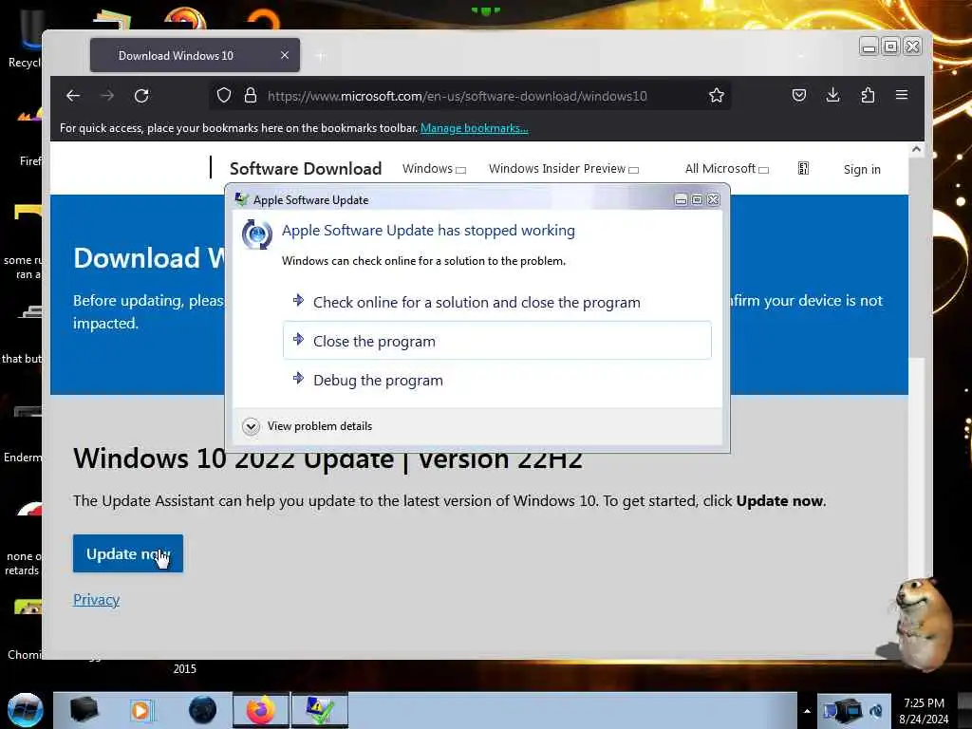972x729 pixels.
Task: Open the dark globe taskbar icon
Action: pyautogui.click(x=202, y=710)
